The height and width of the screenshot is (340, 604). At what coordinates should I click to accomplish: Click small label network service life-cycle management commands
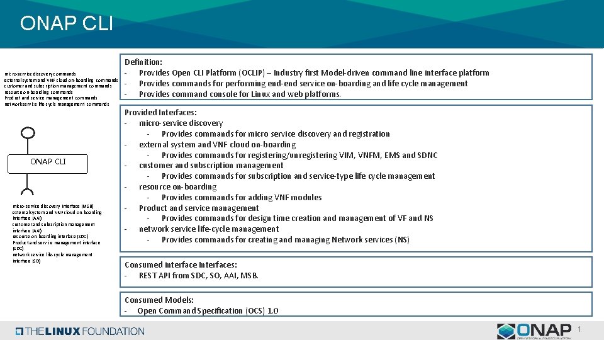coord(57,104)
